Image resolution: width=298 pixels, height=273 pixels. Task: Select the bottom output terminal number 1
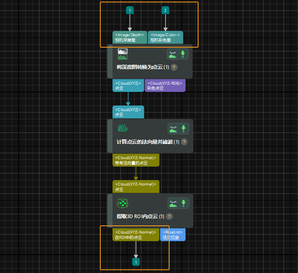[136, 262]
